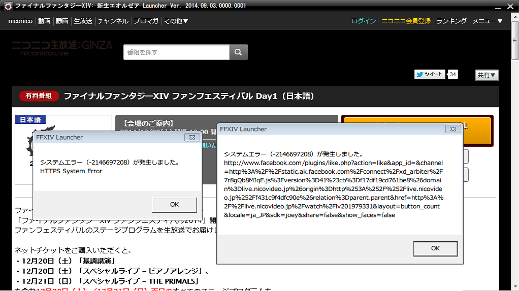519x291 pixels.
Task: Close the launcher window
Action: (x=510, y=6)
